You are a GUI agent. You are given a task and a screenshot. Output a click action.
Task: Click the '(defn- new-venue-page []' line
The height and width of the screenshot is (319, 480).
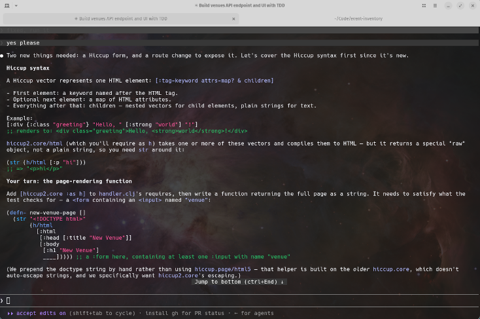[x=46, y=213]
